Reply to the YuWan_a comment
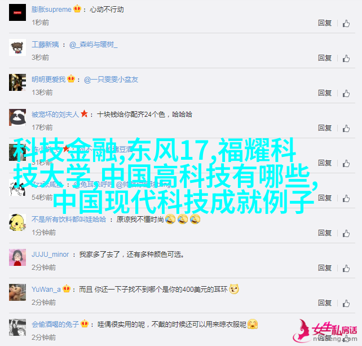Screen dimensions: 362x346 (325, 303)
